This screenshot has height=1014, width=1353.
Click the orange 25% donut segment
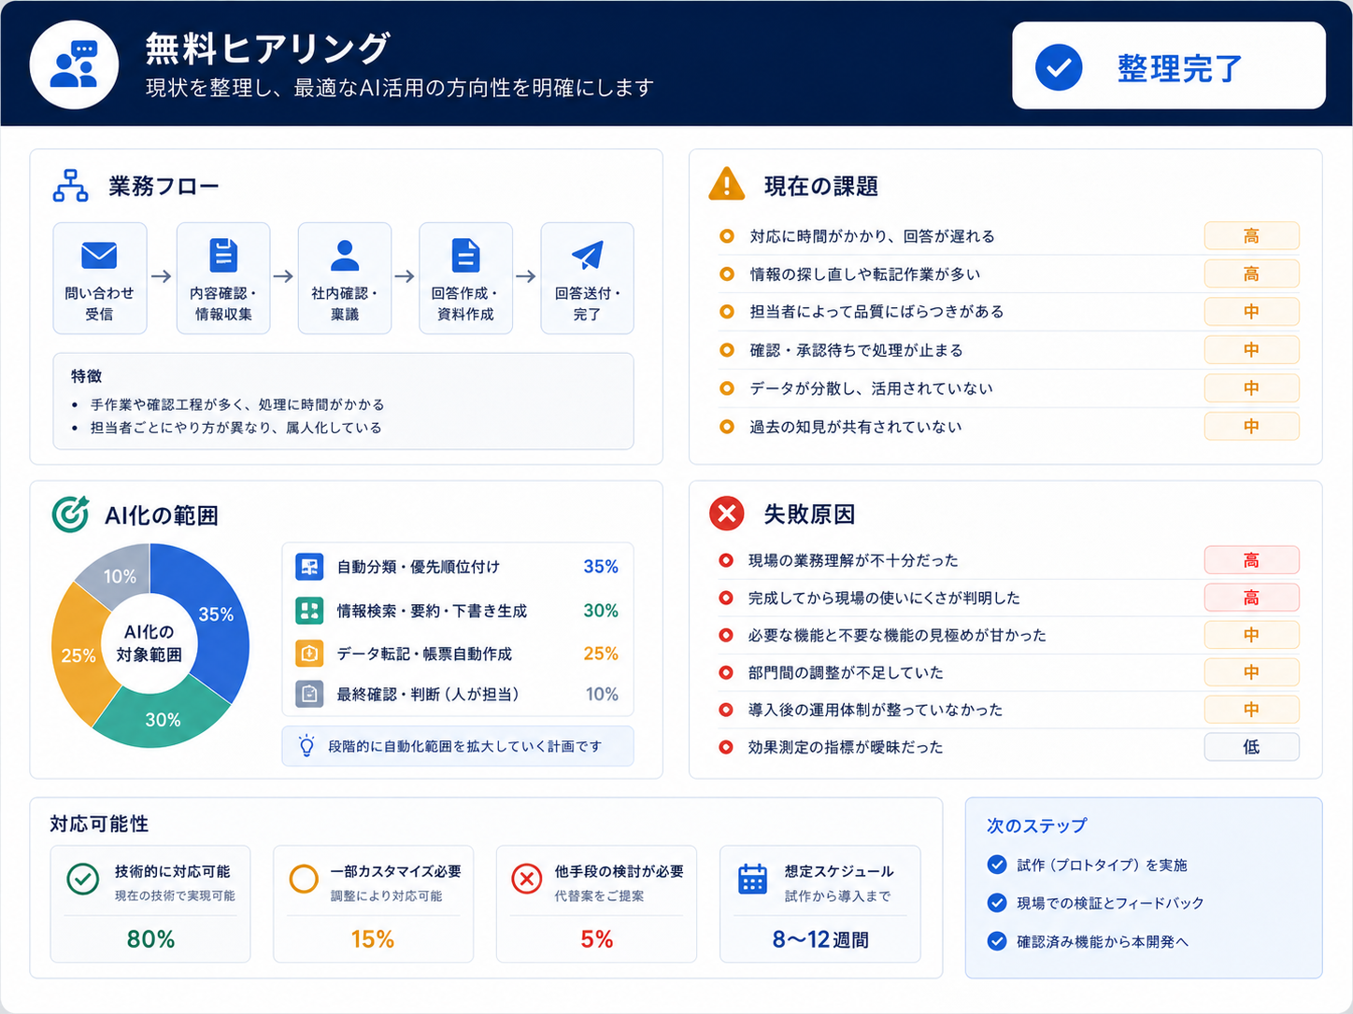click(78, 655)
